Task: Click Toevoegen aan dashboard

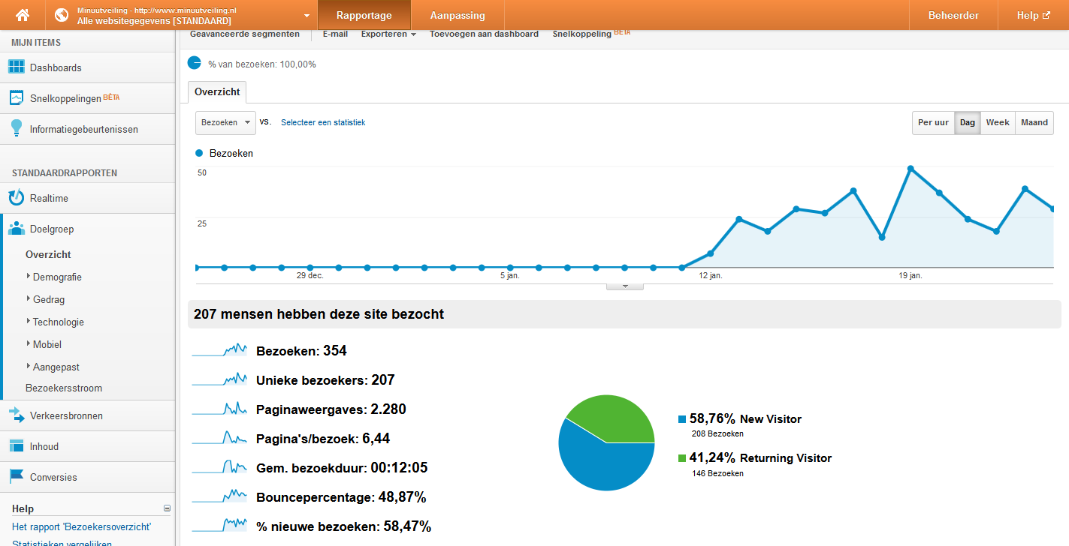Action: tap(484, 34)
